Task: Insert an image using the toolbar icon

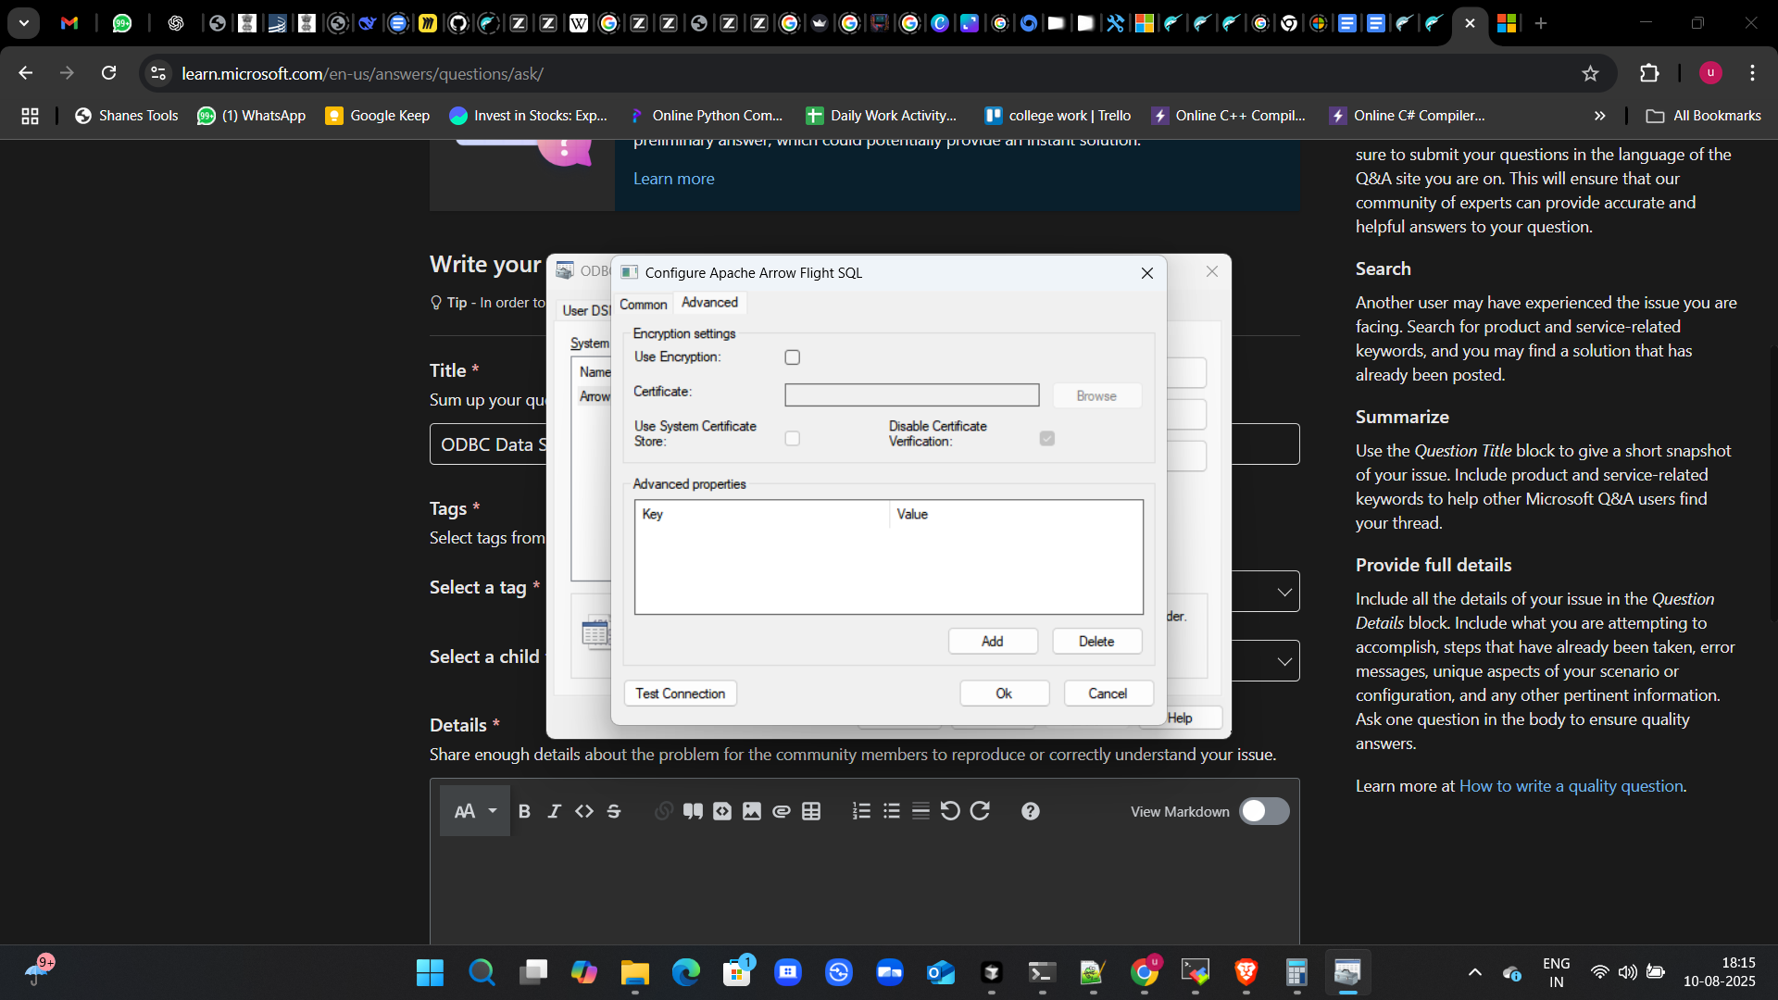Action: click(x=752, y=811)
